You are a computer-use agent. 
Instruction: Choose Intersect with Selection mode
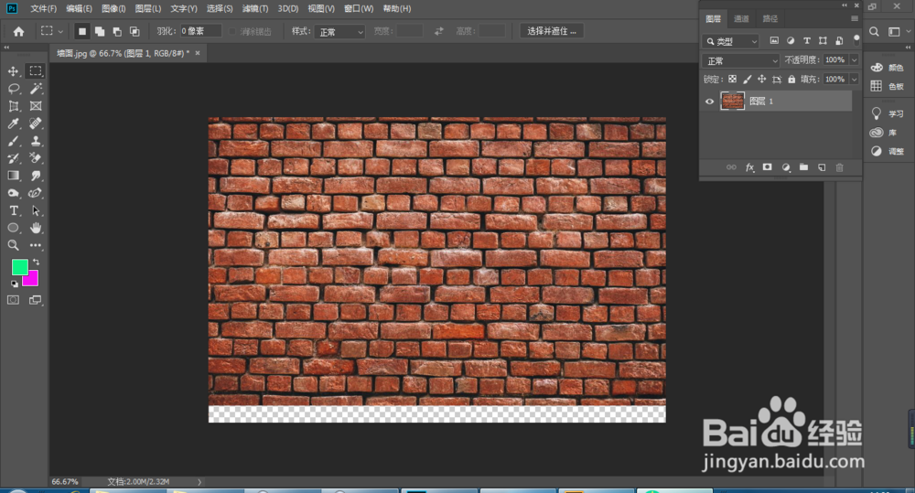pos(135,31)
